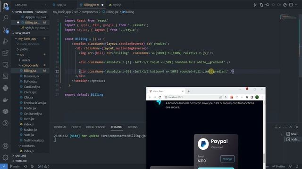Open Navbar.jsx in the file tree
This screenshot has height=169, width=302.
coord(30,130)
